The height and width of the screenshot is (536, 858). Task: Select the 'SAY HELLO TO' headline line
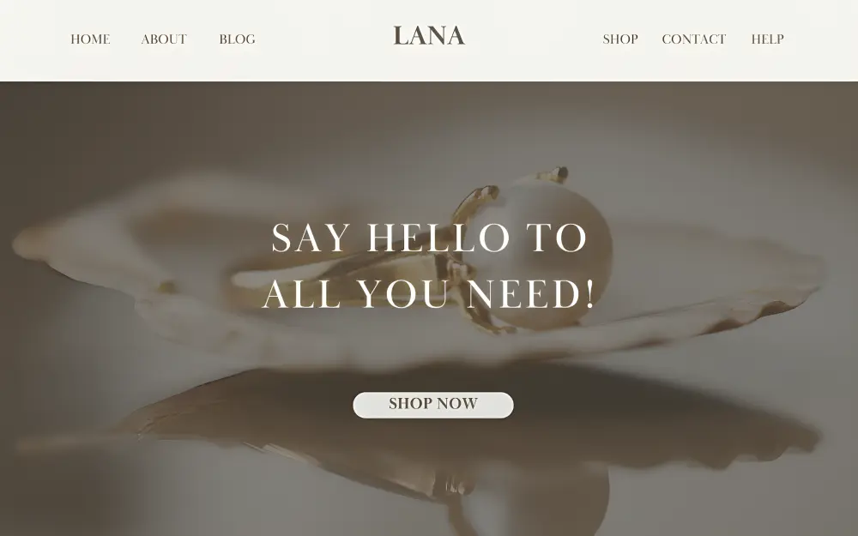429,238
